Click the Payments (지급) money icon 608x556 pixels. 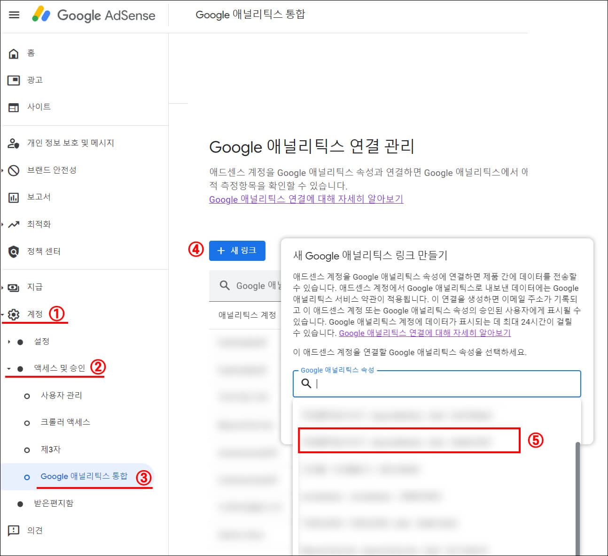[14, 287]
